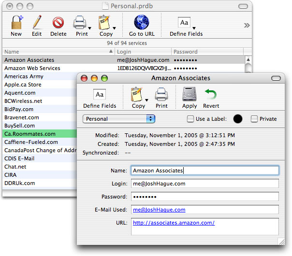This screenshot has height=256, width=292.
Task: Open Define Fields dropdown arrow in Personal.prdb toolbar
Action: [x=194, y=28]
